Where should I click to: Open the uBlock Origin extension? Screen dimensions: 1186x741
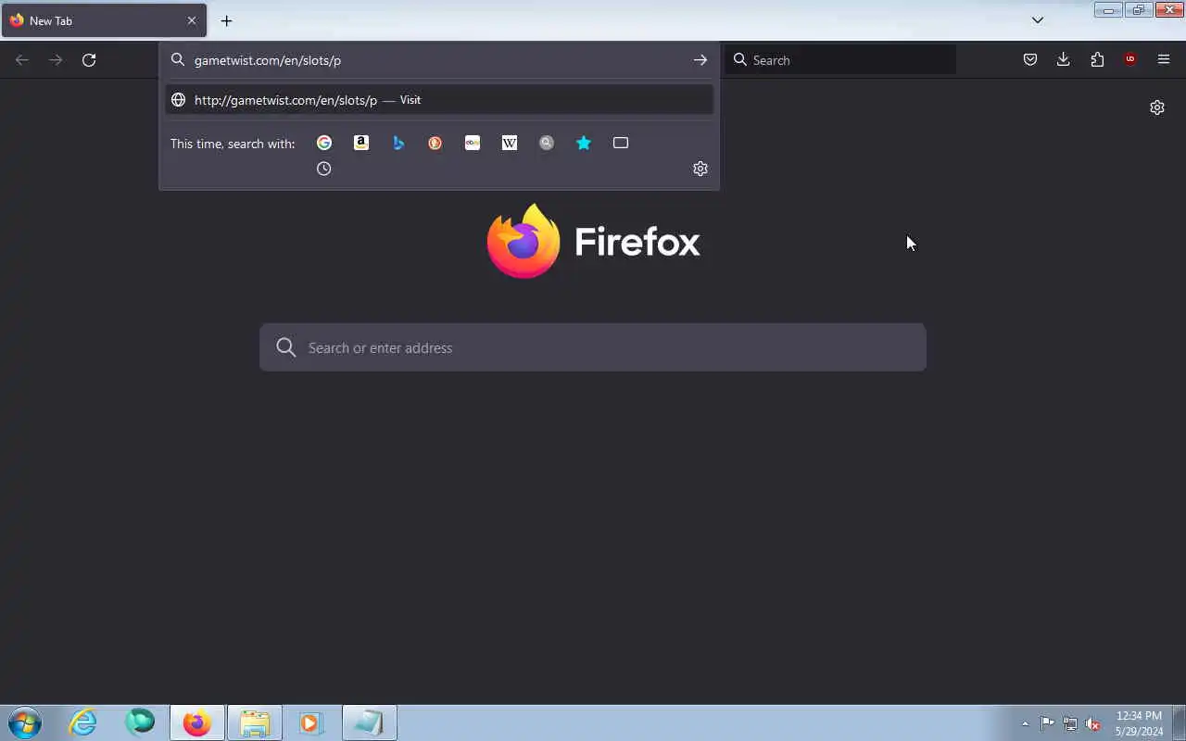[1130, 60]
